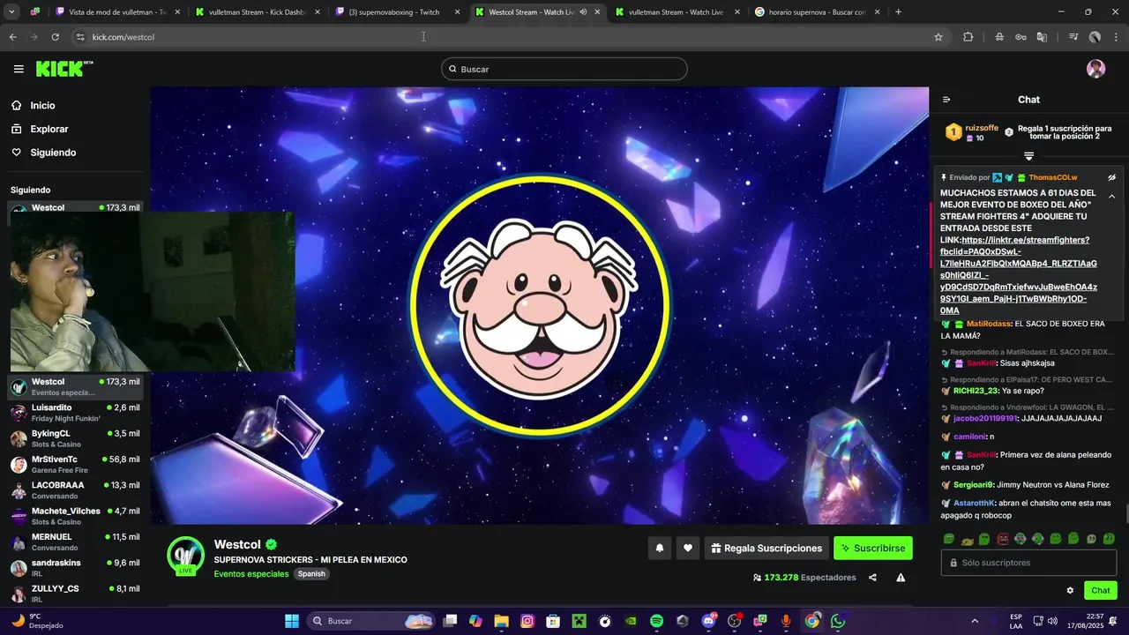Select the first green frog emote

949,539
